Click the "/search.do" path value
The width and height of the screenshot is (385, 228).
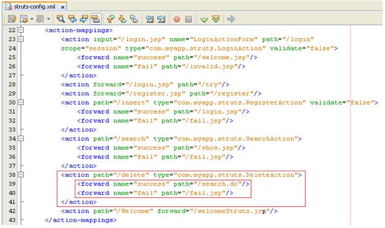coord(218,184)
